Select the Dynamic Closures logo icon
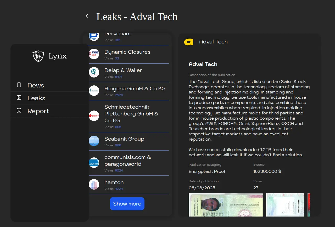Image resolution: width=335 pixels, height=227 pixels. tap(94, 54)
